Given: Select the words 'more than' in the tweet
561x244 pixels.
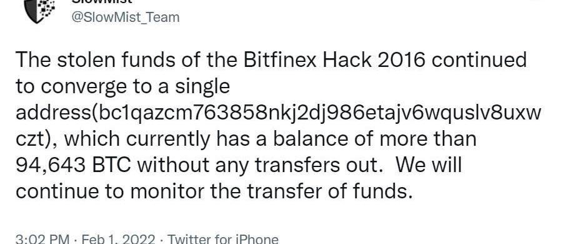Looking at the screenshot, I should (x=428, y=140).
